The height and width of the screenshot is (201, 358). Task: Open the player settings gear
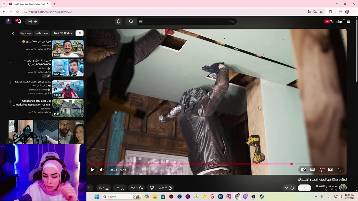(x=322, y=170)
